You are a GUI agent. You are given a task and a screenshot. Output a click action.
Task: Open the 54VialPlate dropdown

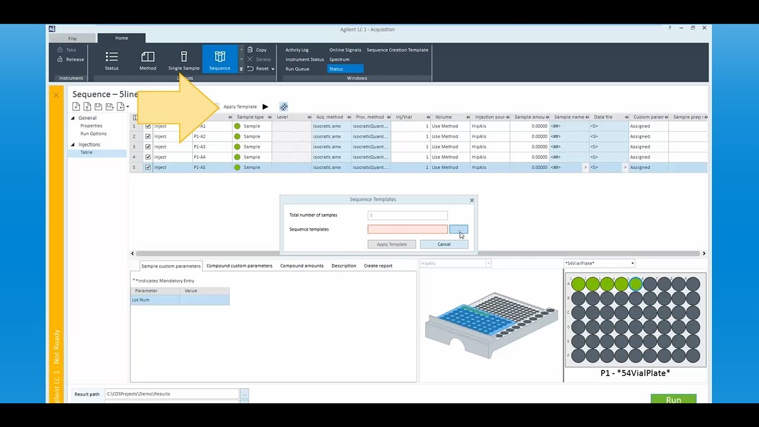632,263
